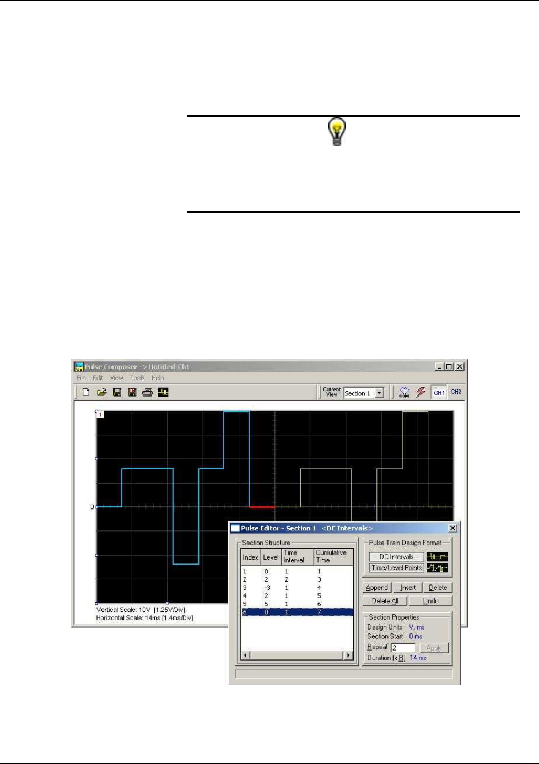Click the Time Interval column header
The height and width of the screenshot is (764, 539).
click(x=298, y=557)
